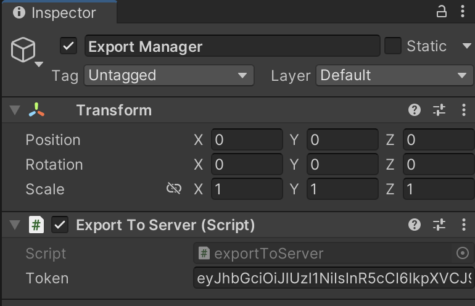
Task: Toggle the constrained proportions scale link icon
Action: point(174,189)
